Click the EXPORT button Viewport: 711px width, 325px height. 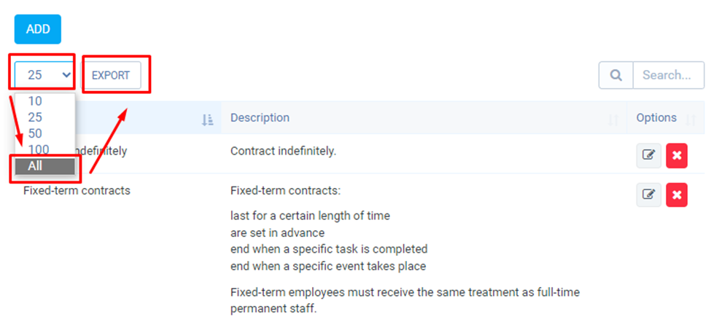pos(111,75)
